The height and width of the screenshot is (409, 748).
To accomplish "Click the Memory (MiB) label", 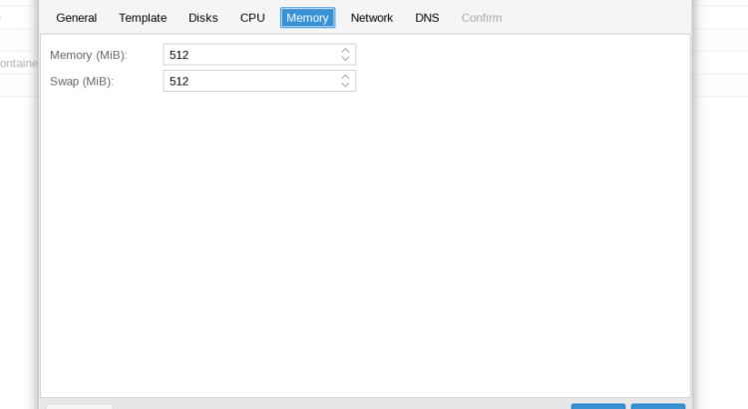I will pos(89,55).
